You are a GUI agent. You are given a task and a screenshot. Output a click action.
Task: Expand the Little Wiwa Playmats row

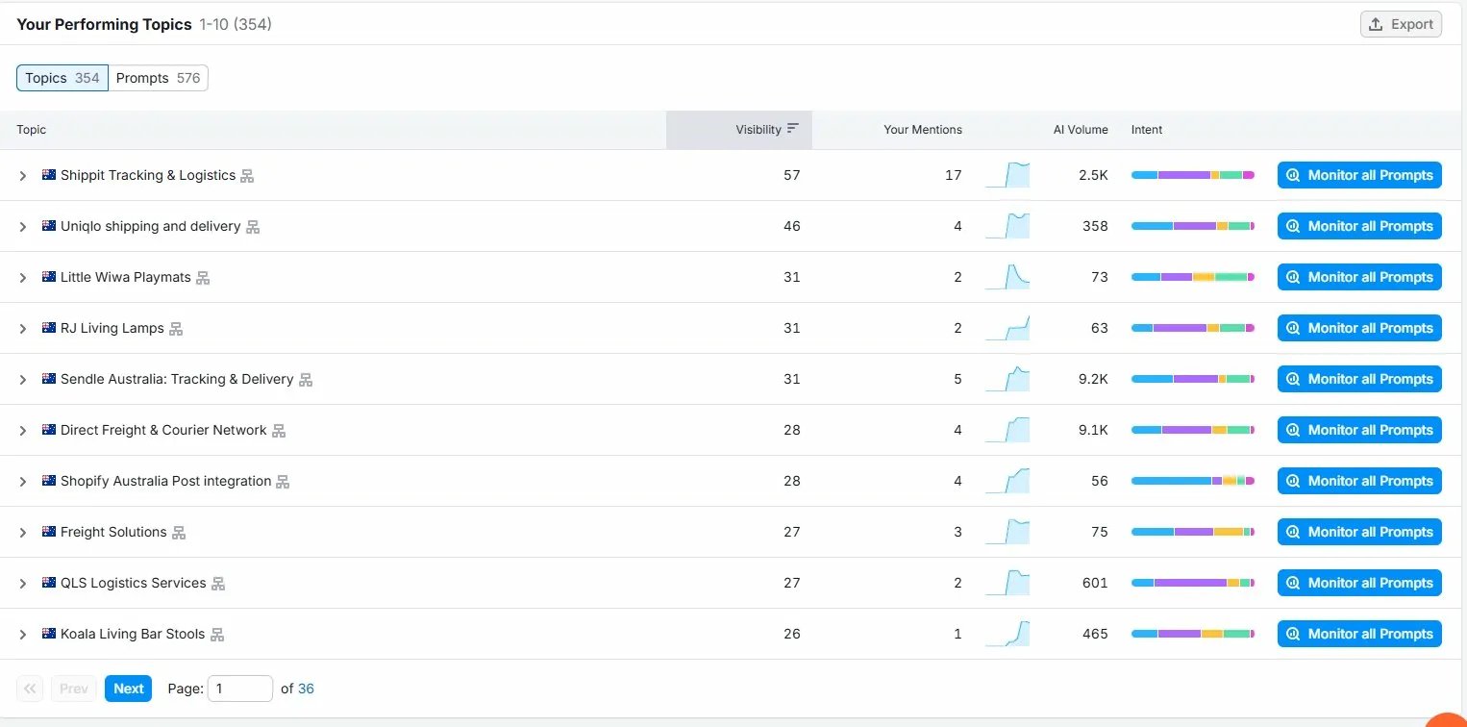click(x=23, y=278)
